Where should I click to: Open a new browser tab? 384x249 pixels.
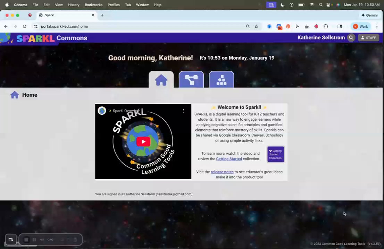[x=102, y=15]
